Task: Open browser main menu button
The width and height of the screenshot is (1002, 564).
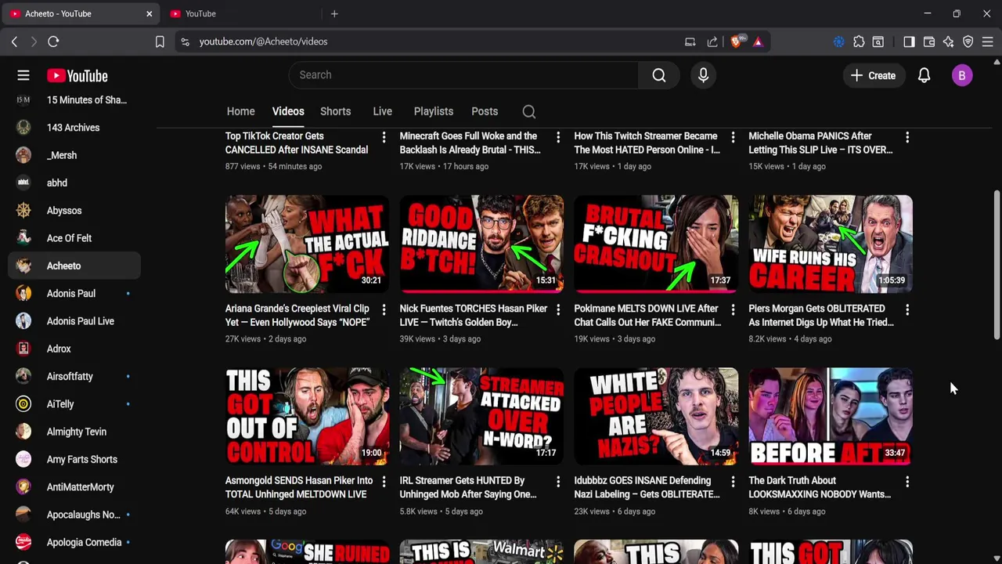Action: point(988,42)
